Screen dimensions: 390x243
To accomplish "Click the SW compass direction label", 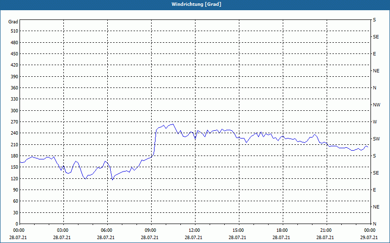I will [x=376, y=139].
